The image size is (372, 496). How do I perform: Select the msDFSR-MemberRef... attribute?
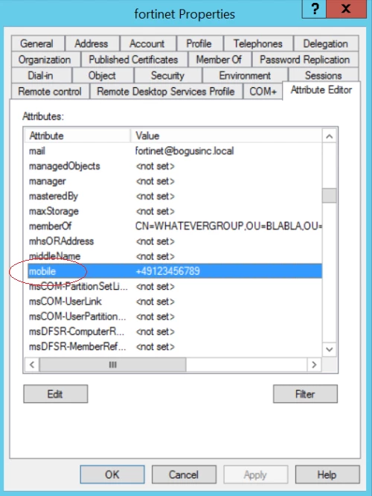point(173,346)
